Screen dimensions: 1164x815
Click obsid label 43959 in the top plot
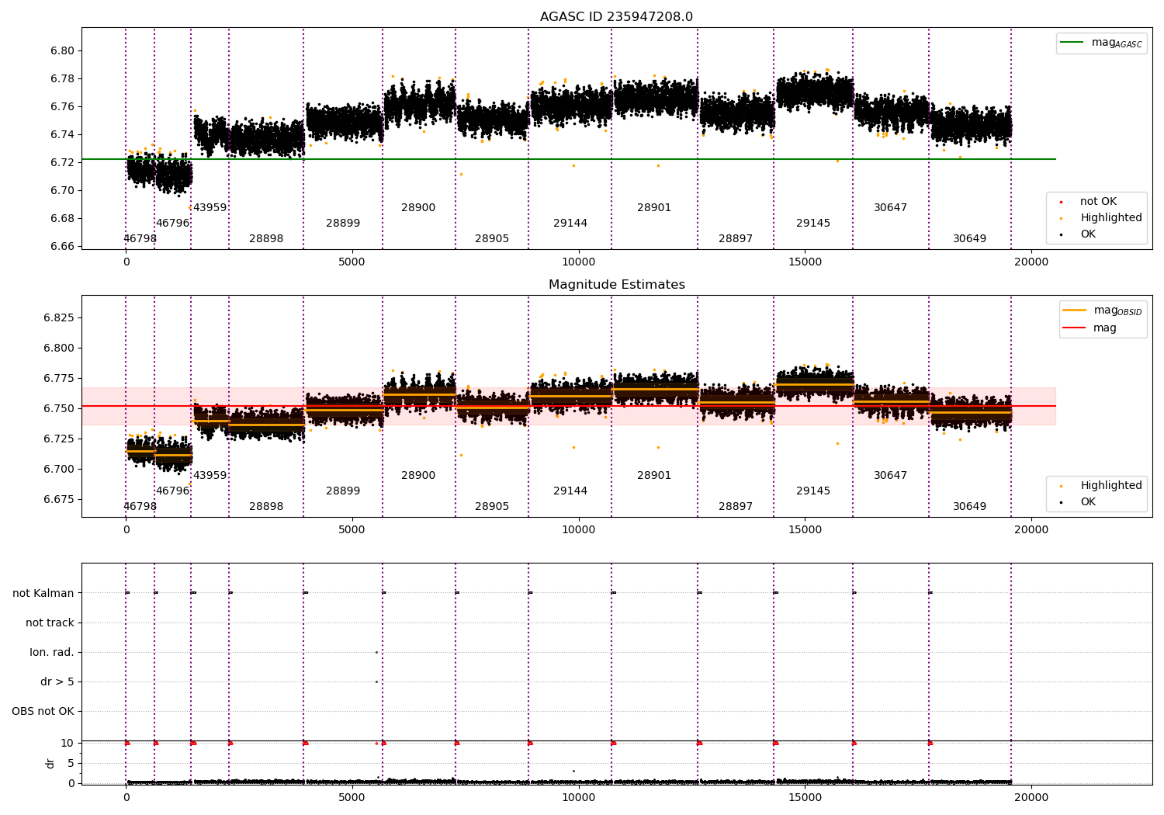pos(210,208)
